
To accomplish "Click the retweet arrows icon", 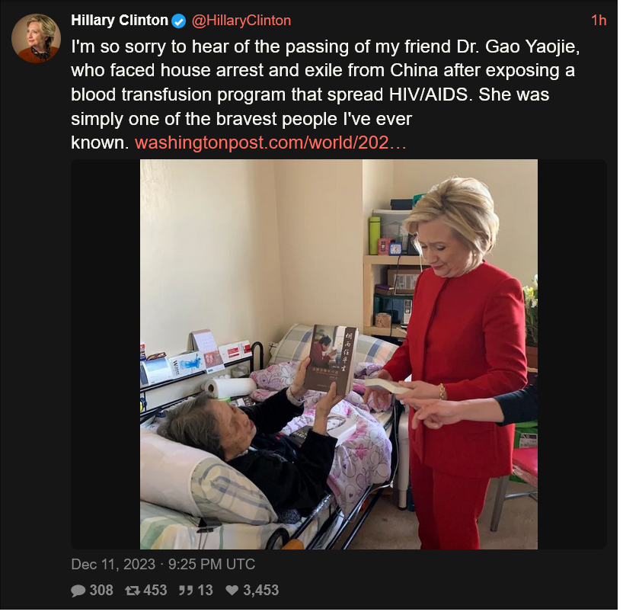I will click(132, 591).
